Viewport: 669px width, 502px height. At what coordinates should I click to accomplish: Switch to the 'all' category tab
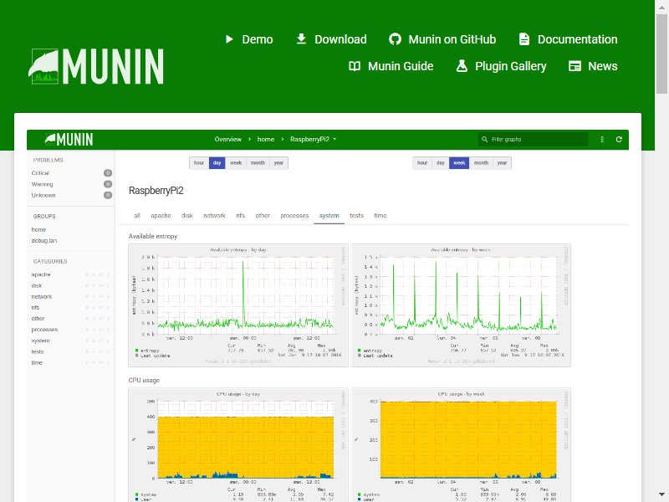pyautogui.click(x=137, y=216)
